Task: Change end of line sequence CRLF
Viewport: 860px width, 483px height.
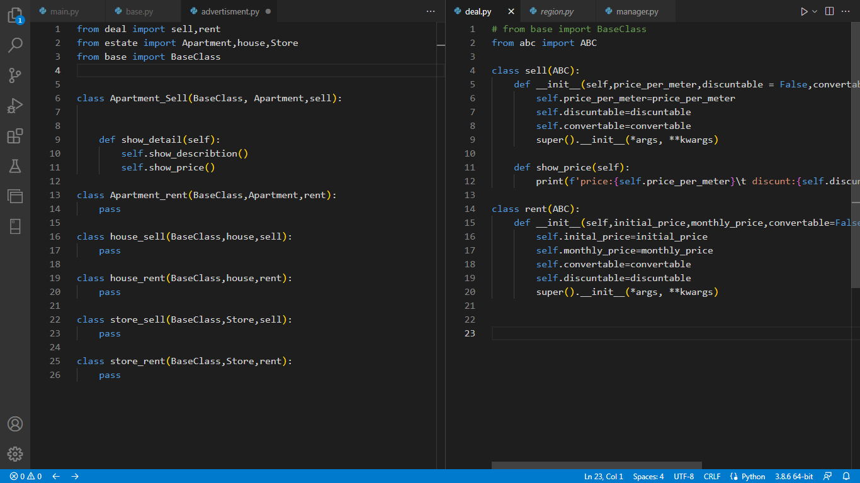Action: [x=712, y=476]
